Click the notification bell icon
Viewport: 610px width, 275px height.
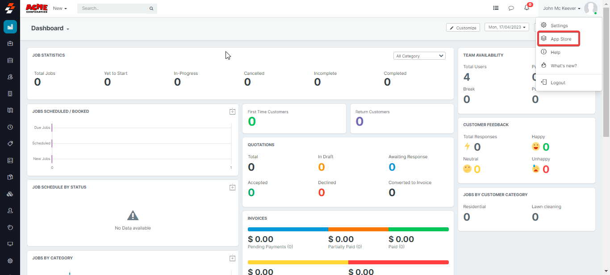[527, 8]
